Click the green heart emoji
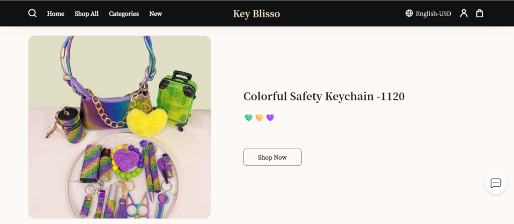 [249, 118]
